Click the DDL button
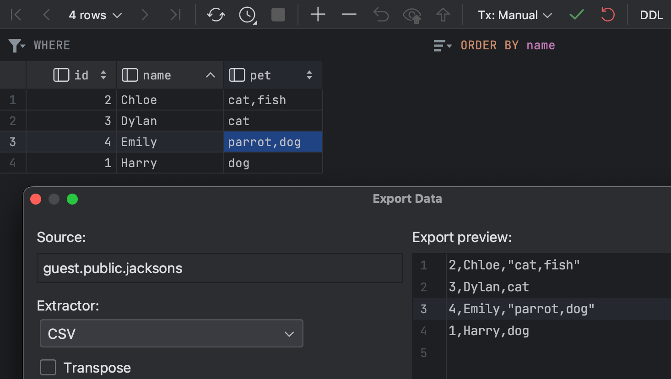 [651, 15]
